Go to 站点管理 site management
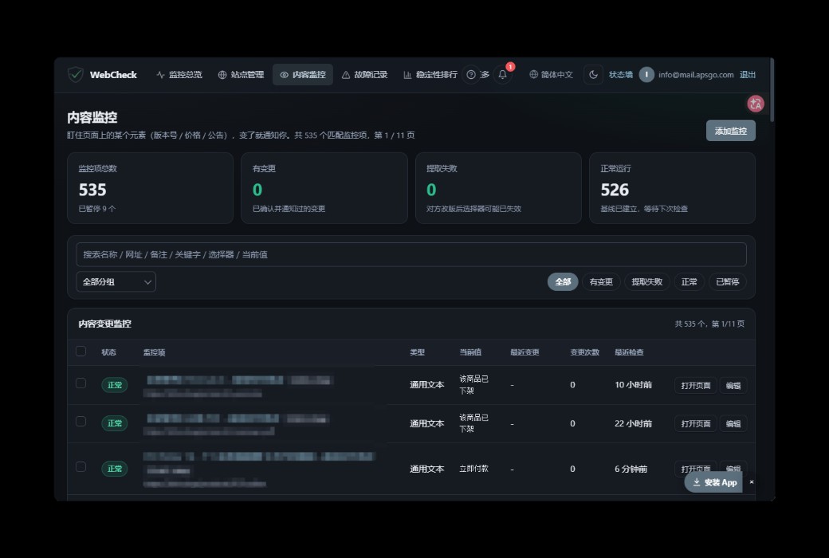The height and width of the screenshot is (558, 829). pos(241,75)
